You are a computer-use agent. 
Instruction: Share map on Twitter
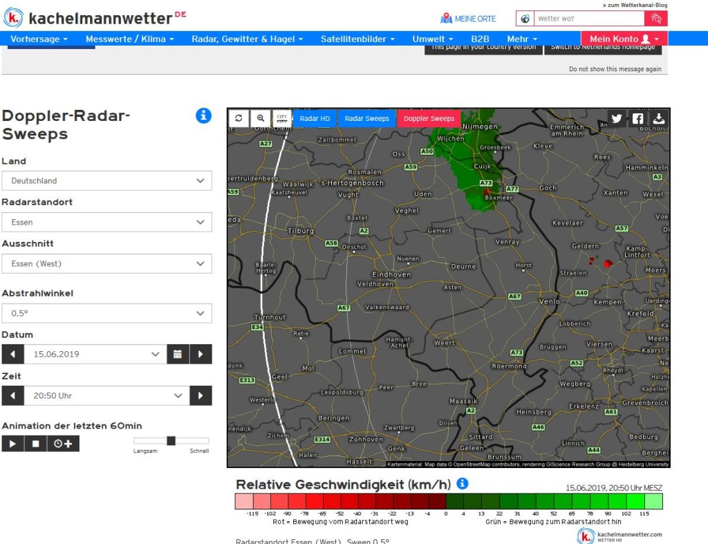[617, 119]
